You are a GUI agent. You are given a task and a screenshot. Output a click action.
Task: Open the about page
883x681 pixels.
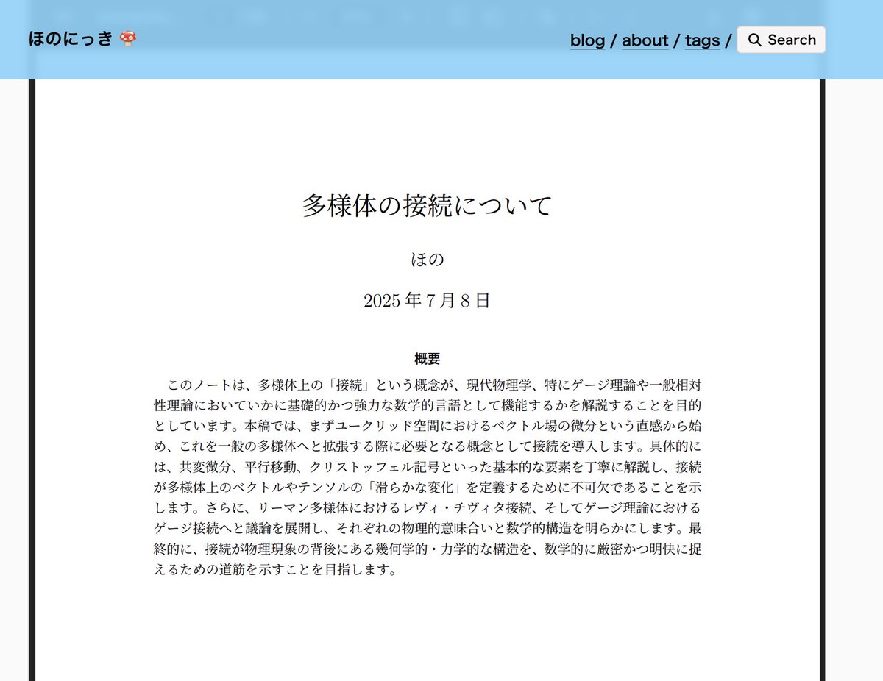pyautogui.click(x=645, y=40)
